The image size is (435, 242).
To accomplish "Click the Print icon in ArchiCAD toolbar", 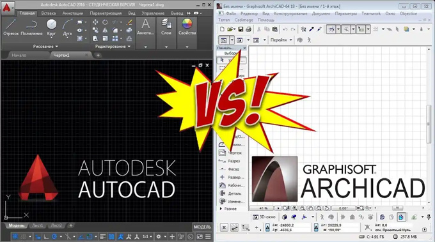I will click(249, 29).
